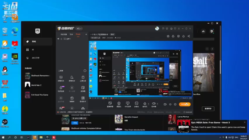Image resolution: width=249 pixels, height=140 pixels.
Task: Open the gift box icon above preview
Action: click(x=168, y=36)
